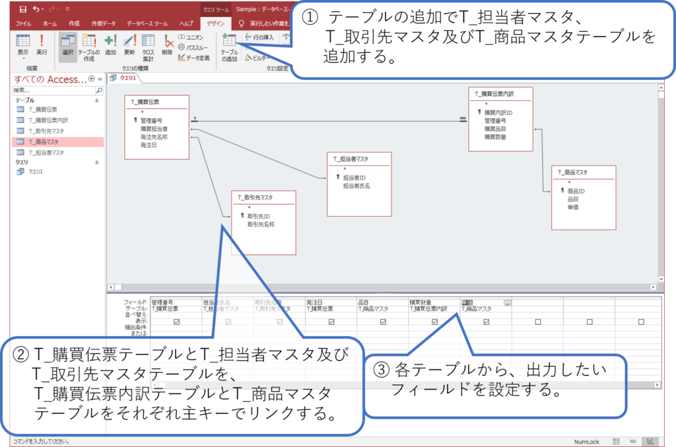
Task: Click the table pane vertical scrollbar up arrow
Action: (661, 88)
